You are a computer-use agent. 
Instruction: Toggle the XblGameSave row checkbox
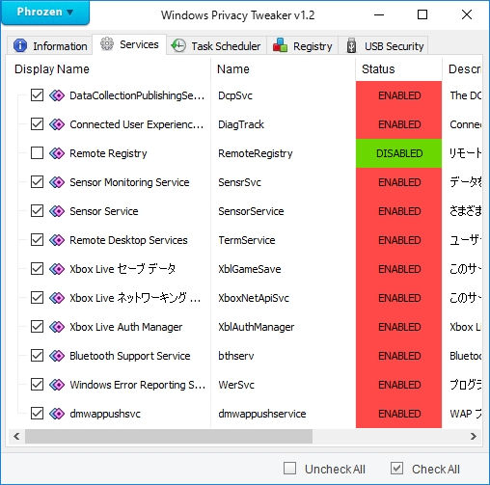click(x=37, y=269)
